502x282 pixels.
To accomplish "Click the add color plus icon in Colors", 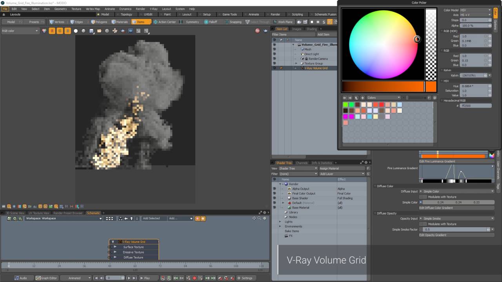I will 363,98.
